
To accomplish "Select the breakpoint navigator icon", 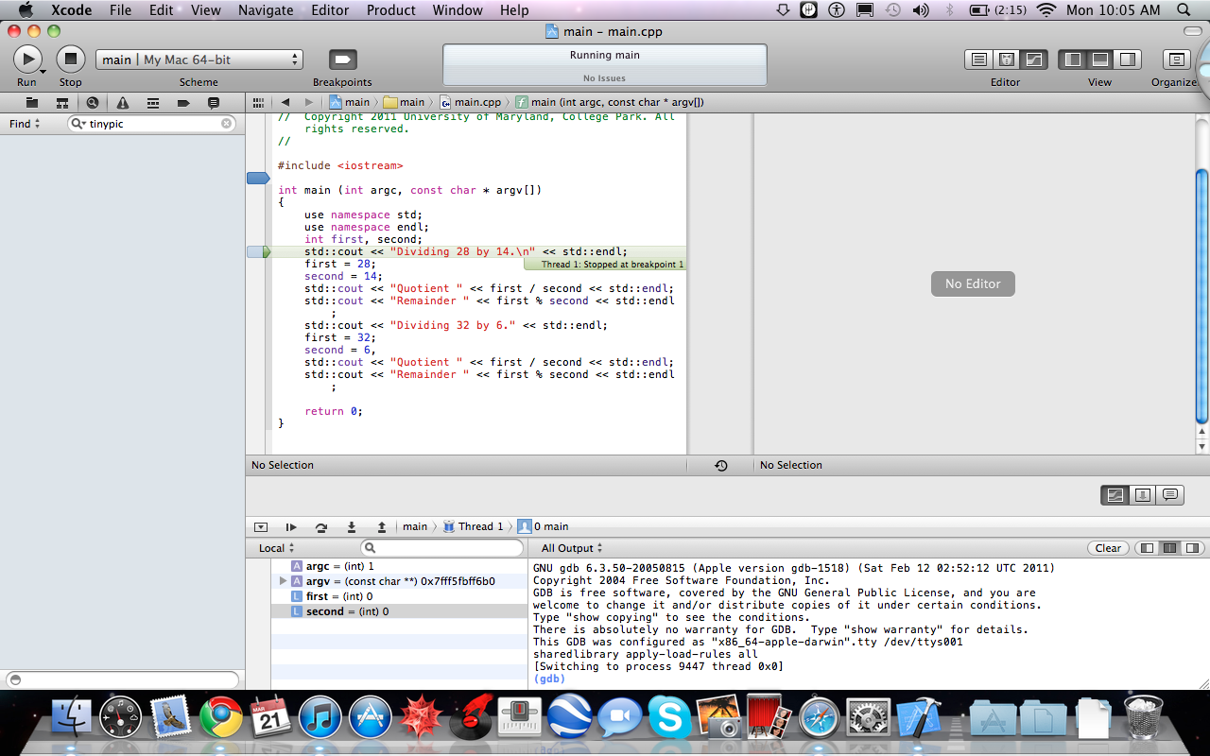I will click(183, 103).
